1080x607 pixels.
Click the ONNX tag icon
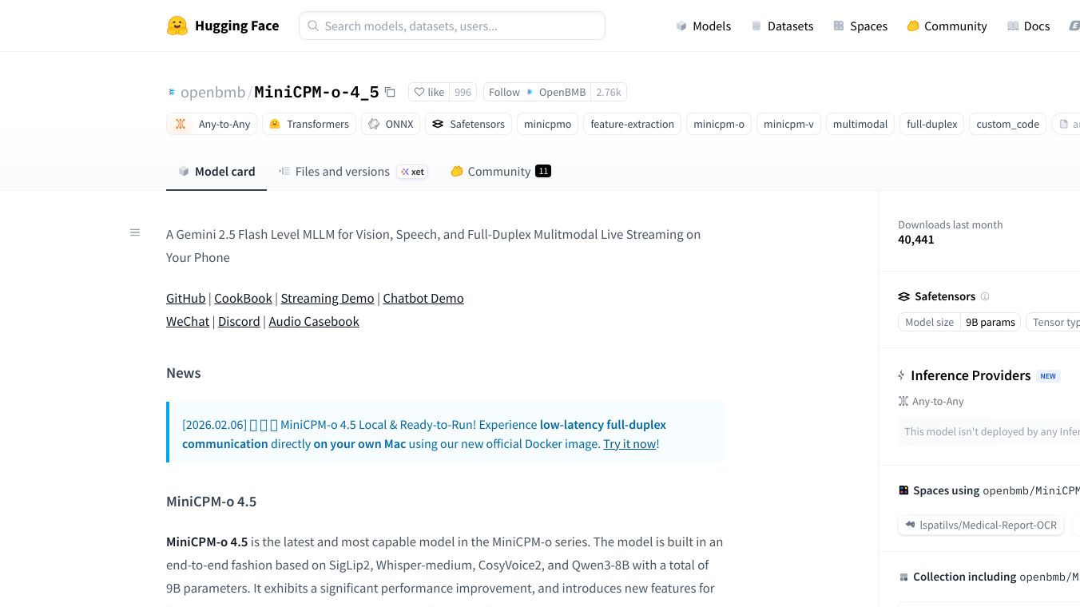(x=374, y=124)
